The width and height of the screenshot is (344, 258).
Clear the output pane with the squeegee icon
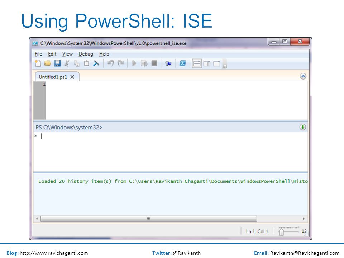coord(96,63)
